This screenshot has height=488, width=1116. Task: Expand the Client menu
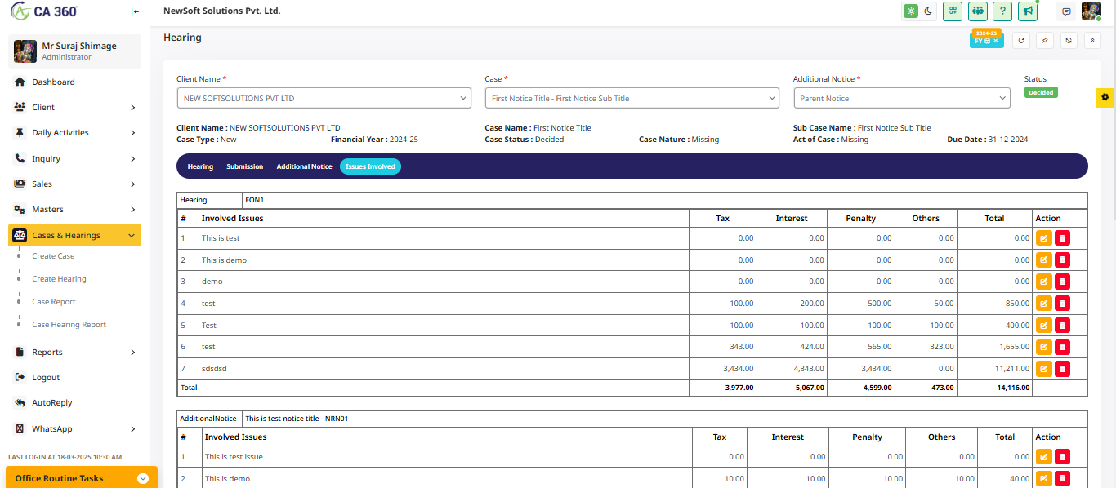tap(75, 107)
